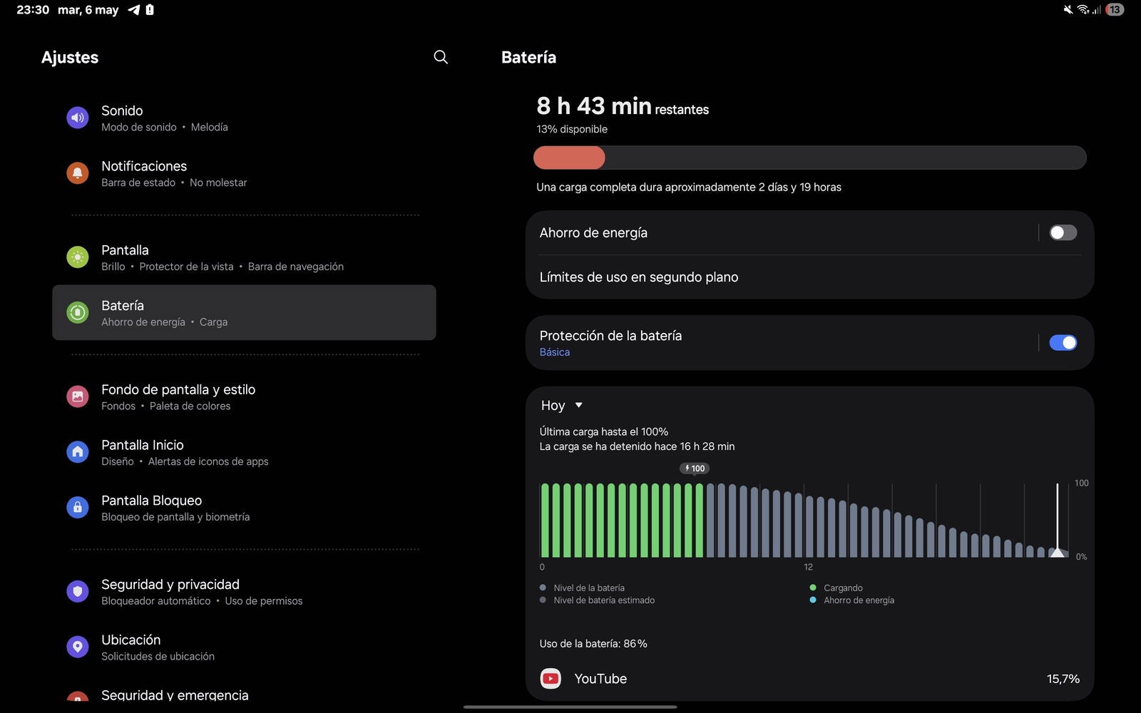Disable the Protección de la batería switch
Screen dimensions: 1141x713
(x=1063, y=343)
